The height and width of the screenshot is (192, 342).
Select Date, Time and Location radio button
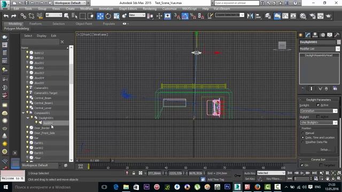coord(303,138)
